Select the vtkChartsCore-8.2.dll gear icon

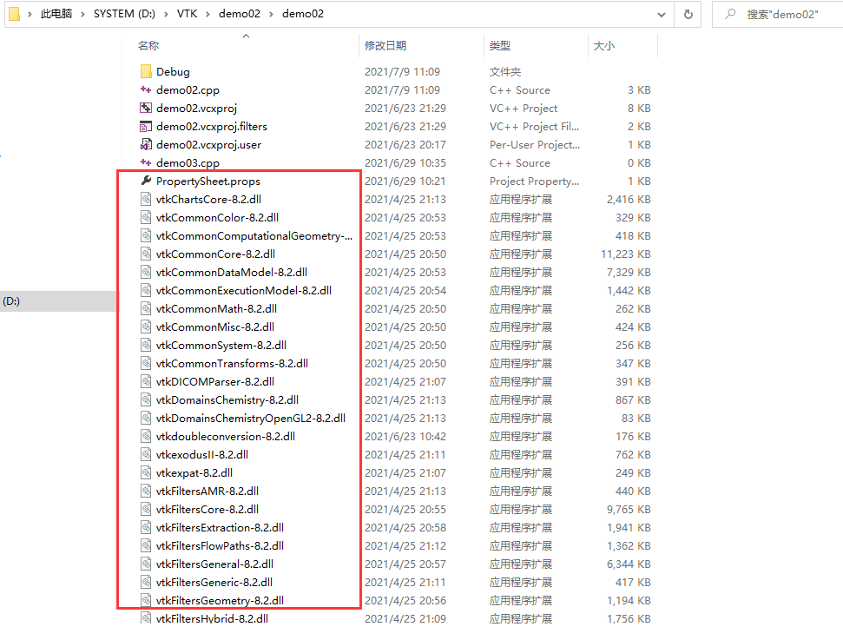145,199
